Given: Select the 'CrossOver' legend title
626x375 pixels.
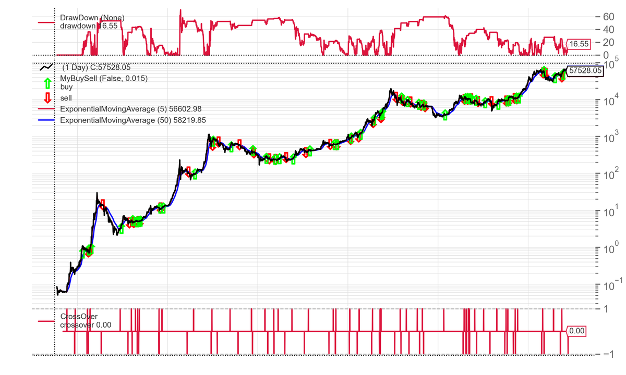Looking at the screenshot, I should coord(79,317).
